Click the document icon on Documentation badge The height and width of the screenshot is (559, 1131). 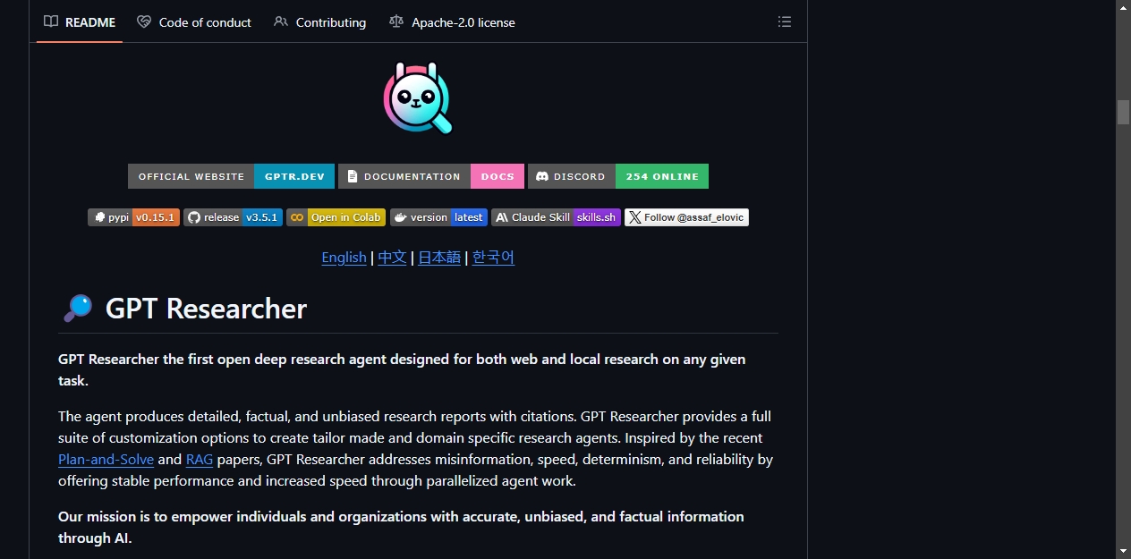(353, 176)
